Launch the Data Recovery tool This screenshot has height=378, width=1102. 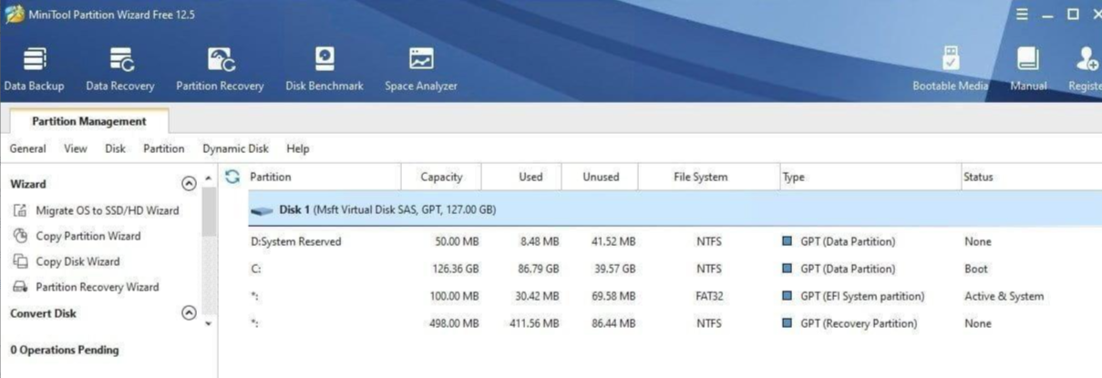click(120, 69)
